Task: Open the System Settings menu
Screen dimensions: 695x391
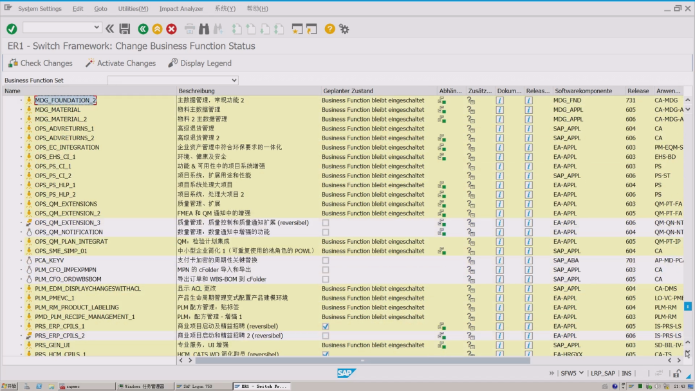Action: coord(40,8)
